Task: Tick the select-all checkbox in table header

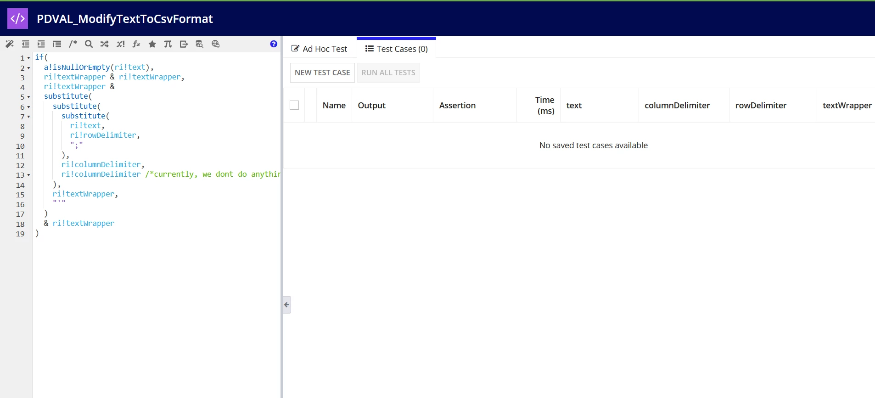Action: [x=294, y=105]
